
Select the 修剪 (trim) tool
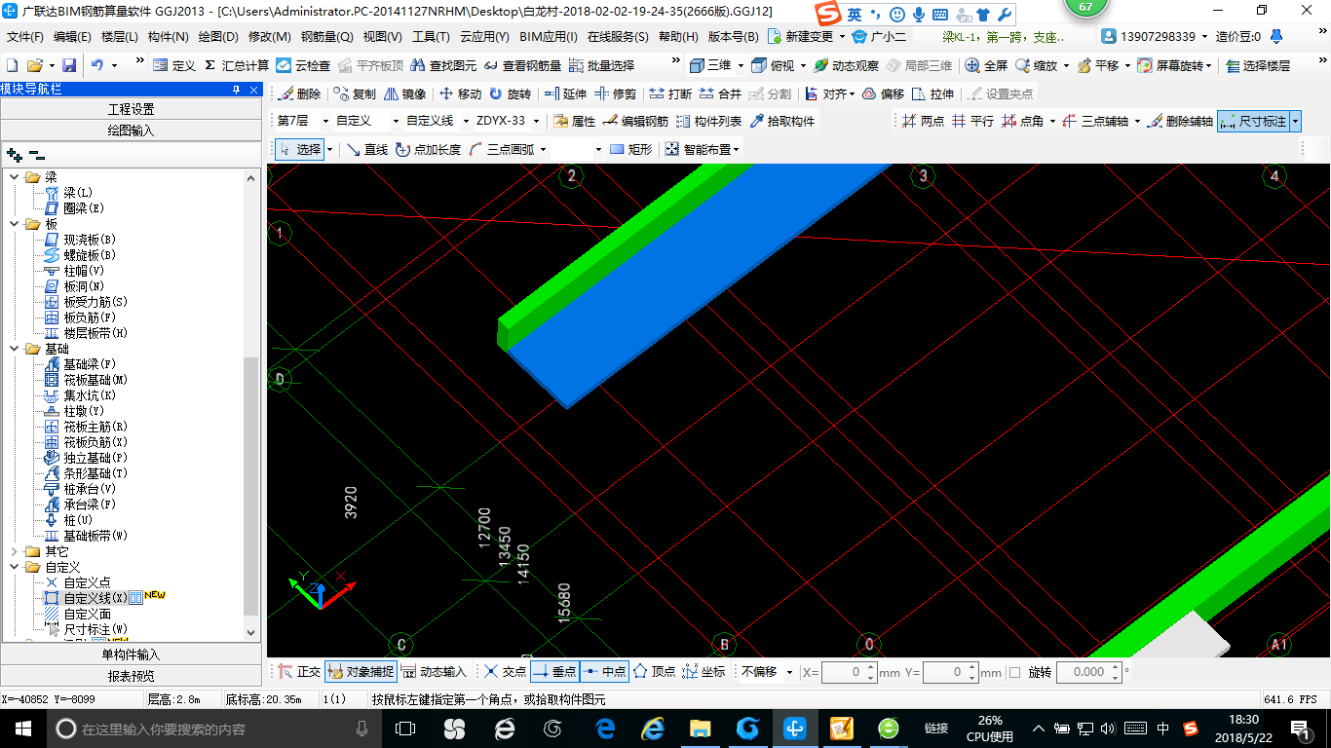pyautogui.click(x=615, y=94)
